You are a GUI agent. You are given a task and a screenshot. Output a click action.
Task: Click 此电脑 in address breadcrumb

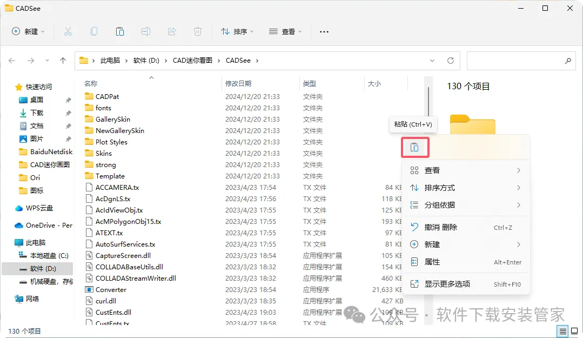click(110, 61)
